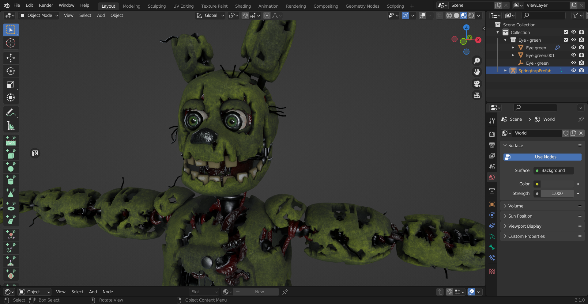Hide SpringtrapPrefab in viewport
This screenshot has height=304, width=588.
574,70
